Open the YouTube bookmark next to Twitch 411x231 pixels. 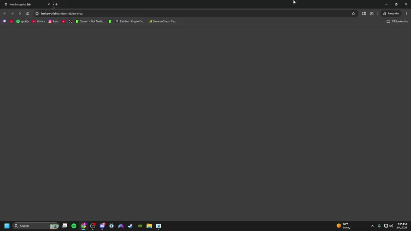click(11, 21)
